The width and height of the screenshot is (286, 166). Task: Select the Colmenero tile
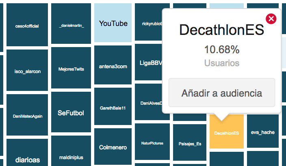click(113, 147)
